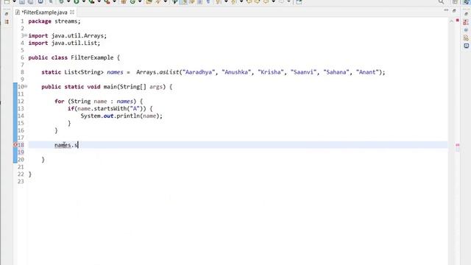Click the closing brace on line 22
This screenshot has width=471, height=265.
29,174
